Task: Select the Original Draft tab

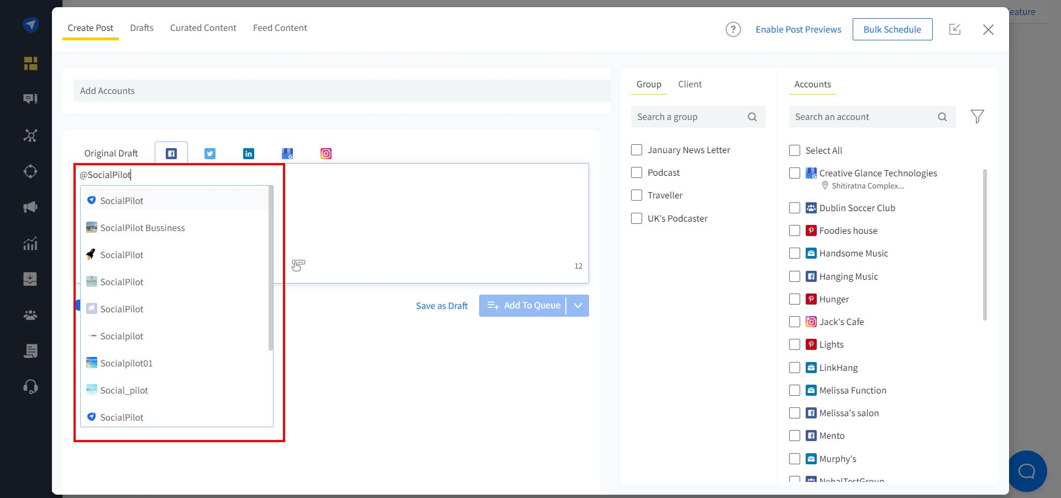Action: pyautogui.click(x=111, y=153)
